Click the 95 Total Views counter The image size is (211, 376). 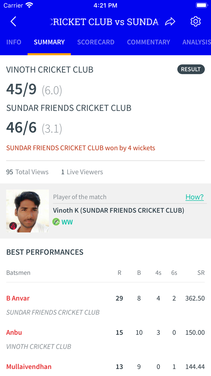click(x=27, y=172)
